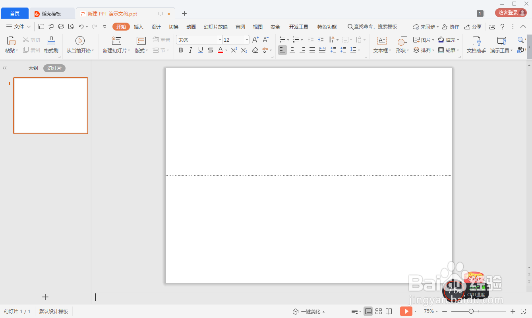Click the Save icon in quick access toolbar
This screenshot has height=318, width=532.
click(41, 27)
